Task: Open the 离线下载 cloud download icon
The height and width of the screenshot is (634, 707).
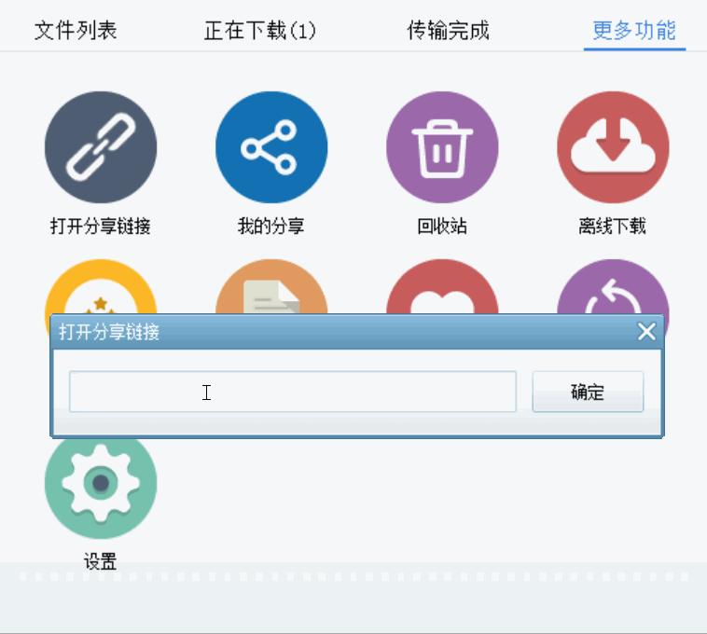Action: pyautogui.click(x=613, y=147)
